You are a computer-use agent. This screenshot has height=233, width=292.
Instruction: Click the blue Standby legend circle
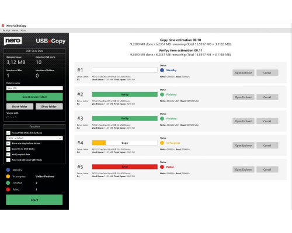[8, 170]
